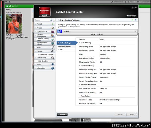This screenshot has width=151, height=128.
Task: Click forum user's profile avatar
Action: [14, 24]
